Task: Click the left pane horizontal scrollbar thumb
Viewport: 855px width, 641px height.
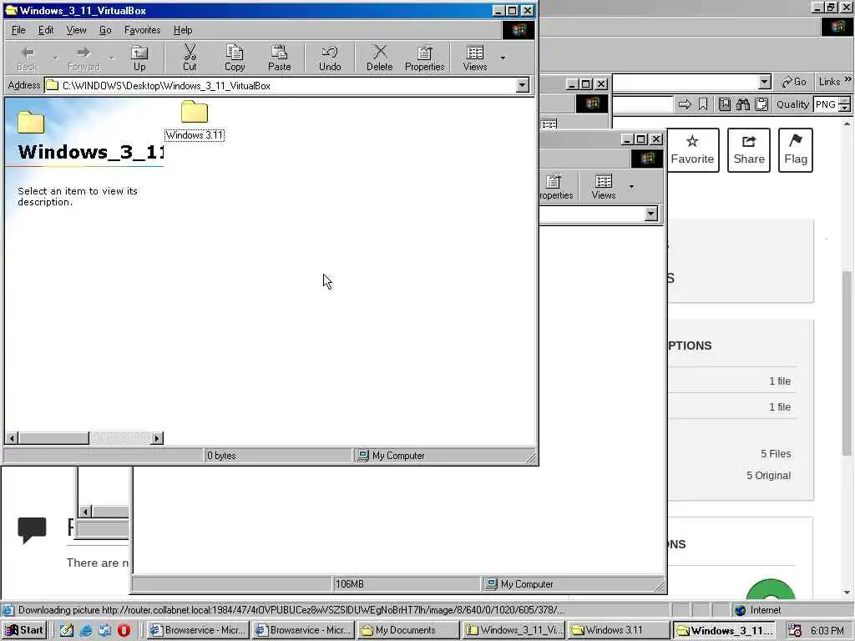Action: point(53,437)
